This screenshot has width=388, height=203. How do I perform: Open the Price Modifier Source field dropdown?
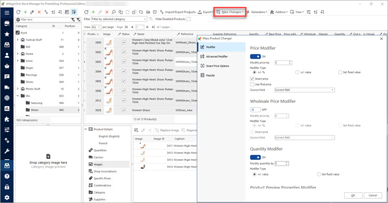click(305, 90)
